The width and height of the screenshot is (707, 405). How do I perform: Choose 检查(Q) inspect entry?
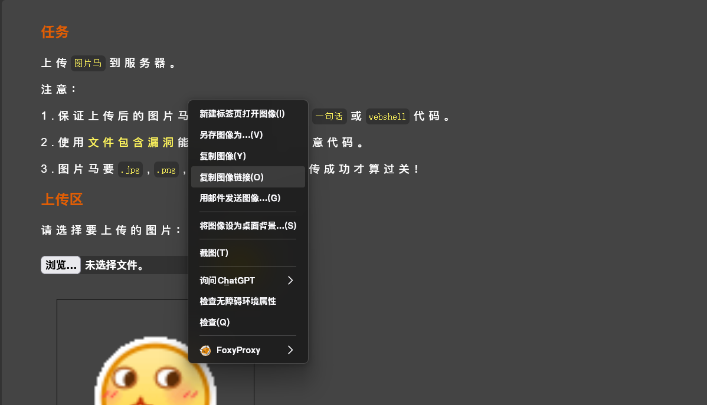248,322
